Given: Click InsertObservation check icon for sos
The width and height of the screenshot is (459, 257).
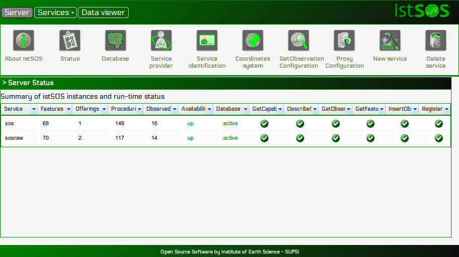Looking at the screenshot, I should [x=405, y=124].
